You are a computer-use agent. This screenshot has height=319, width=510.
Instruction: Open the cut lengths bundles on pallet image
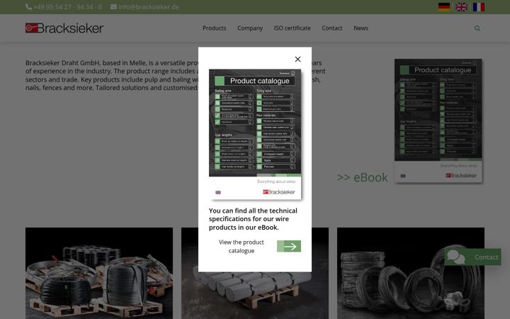click(255, 295)
